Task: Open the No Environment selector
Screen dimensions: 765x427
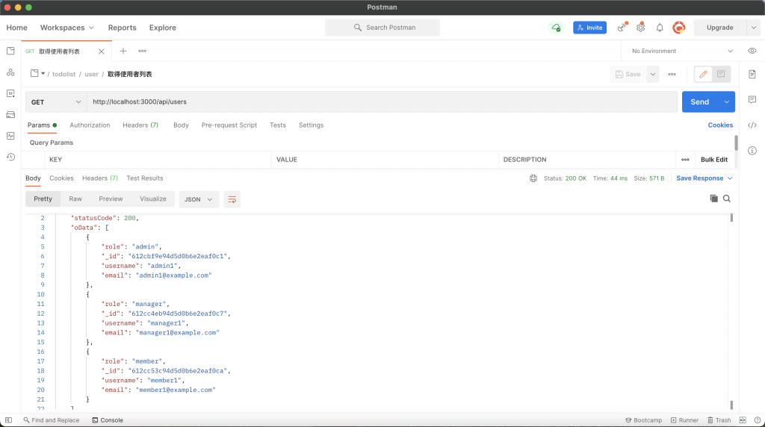Action: (x=682, y=52)
